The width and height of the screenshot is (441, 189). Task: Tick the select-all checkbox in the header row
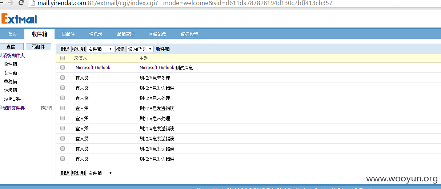point(63,58)
